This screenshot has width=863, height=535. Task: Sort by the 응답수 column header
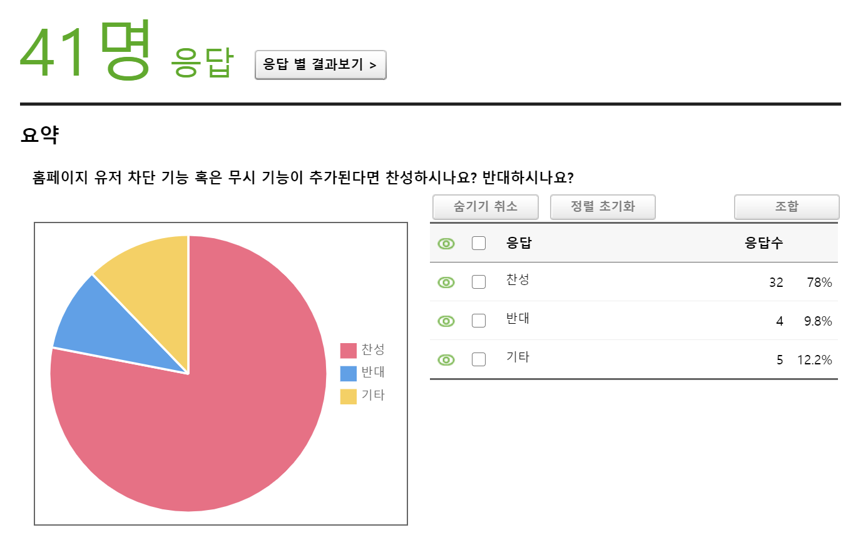pyautogui.click(x=763, y=244)
